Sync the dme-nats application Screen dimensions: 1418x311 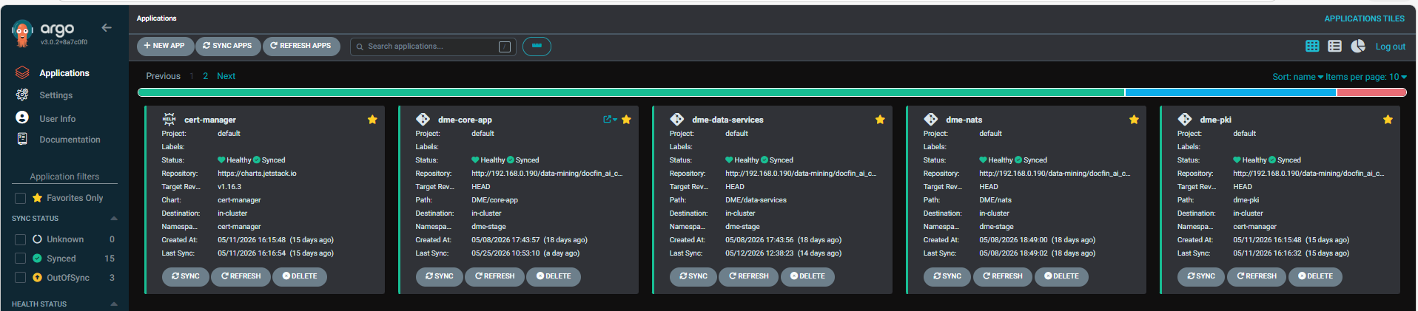point(947,276)
